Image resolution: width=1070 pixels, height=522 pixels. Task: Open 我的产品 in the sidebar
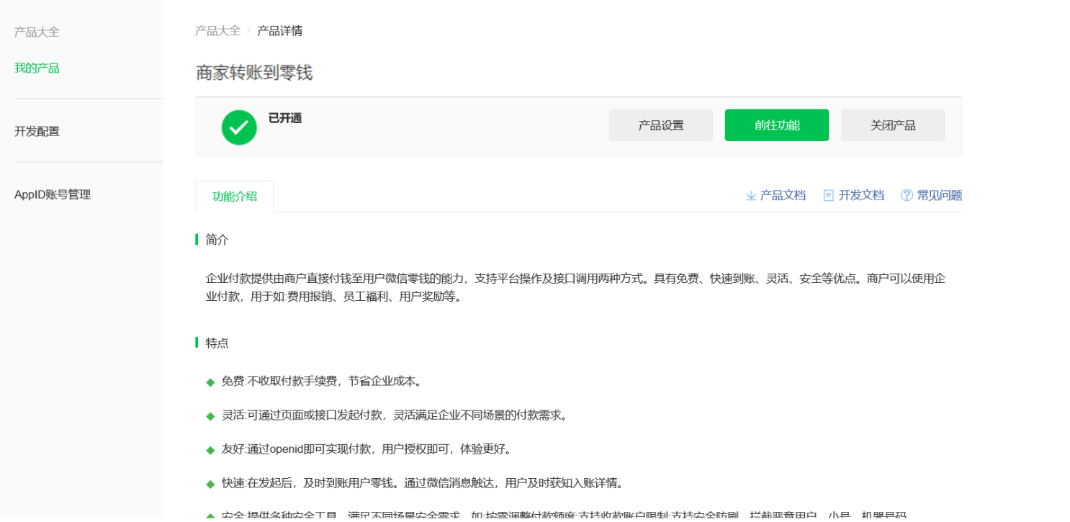coord(37,68)
